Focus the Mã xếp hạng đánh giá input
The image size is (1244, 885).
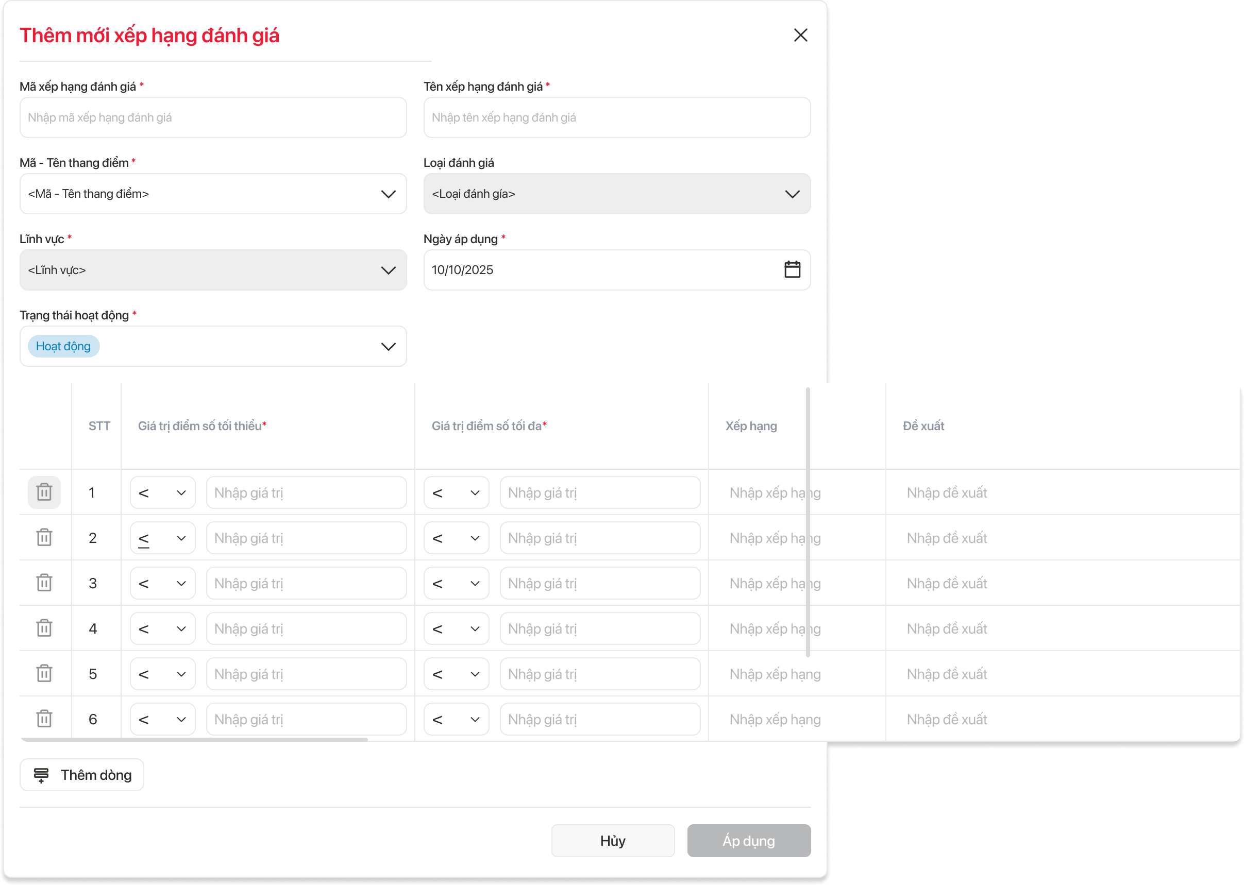(x=213, y=118)
